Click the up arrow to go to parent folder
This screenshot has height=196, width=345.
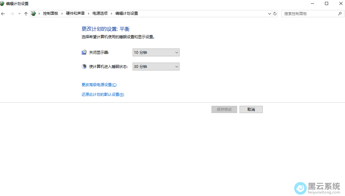pos(26,13)
